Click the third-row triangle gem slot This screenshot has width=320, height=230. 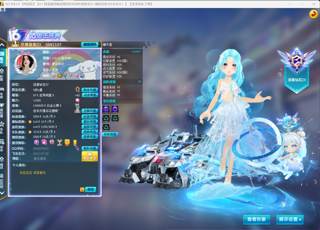pyautogui.click(x=106, y=127)
